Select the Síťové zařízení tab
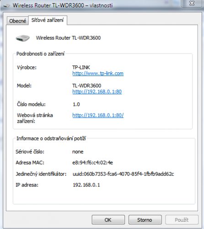This screenshot has width=204, height=229. pos(48,20)
